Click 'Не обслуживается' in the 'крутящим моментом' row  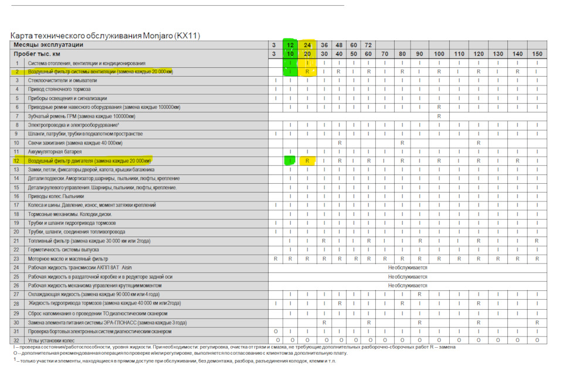tap(408, 285)
